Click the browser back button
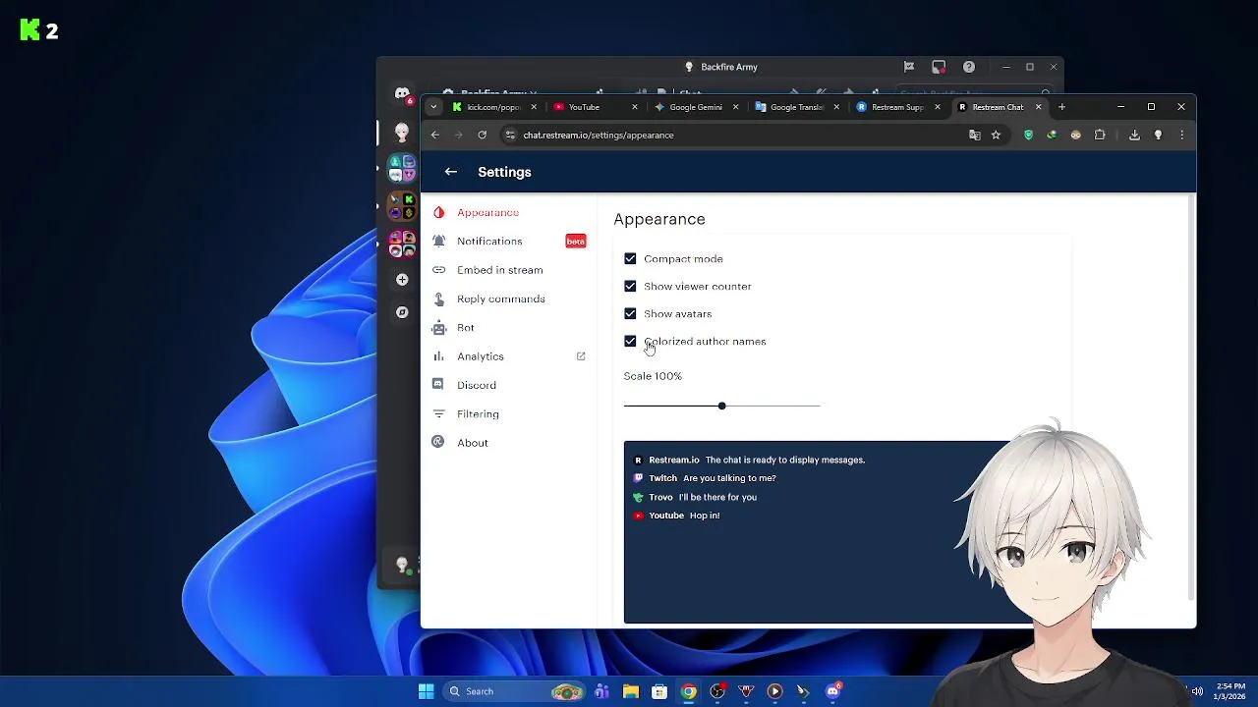This screenshot has height=707, width=1258. pyautogui.click(x=435, y=135)
